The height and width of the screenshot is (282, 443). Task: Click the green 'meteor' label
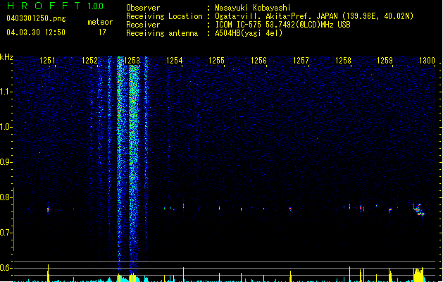click(x=100, y=22)
